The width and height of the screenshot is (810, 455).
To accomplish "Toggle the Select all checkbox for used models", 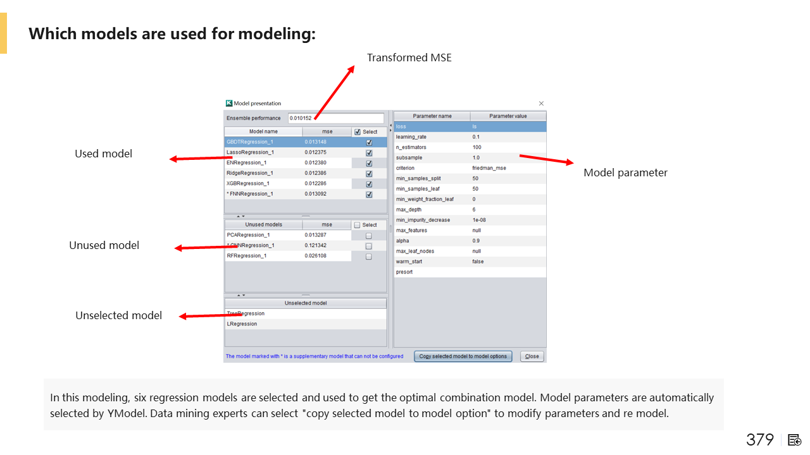I will (358, 132).
